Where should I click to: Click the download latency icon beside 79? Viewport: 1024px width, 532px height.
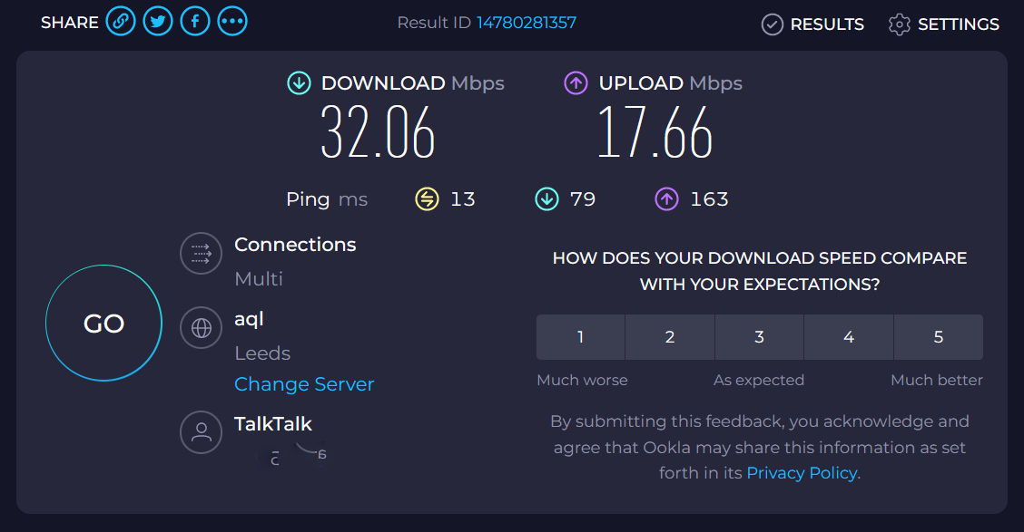(x=546, y=199)
